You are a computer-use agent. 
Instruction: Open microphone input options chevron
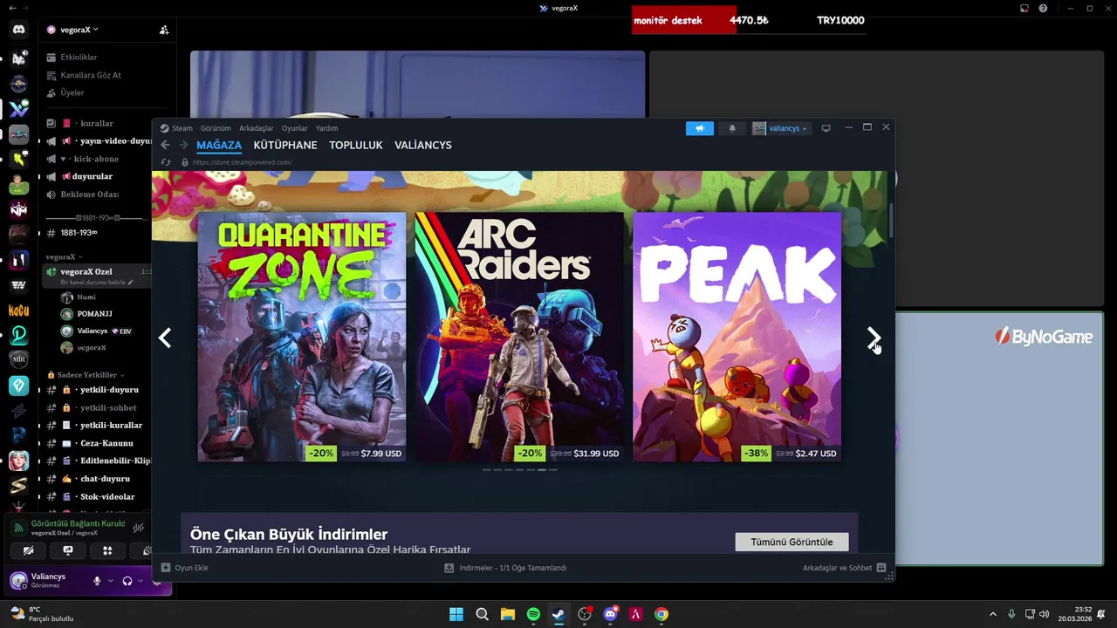point(110,580)
